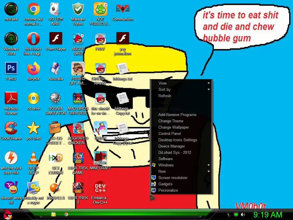Open Control Panel from context menu
Screen dimensions: 293x220
[181, 133]
